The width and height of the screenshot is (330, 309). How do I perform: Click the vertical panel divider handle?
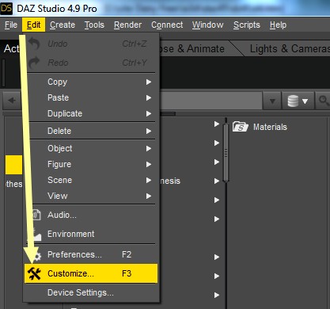point(226,153)
